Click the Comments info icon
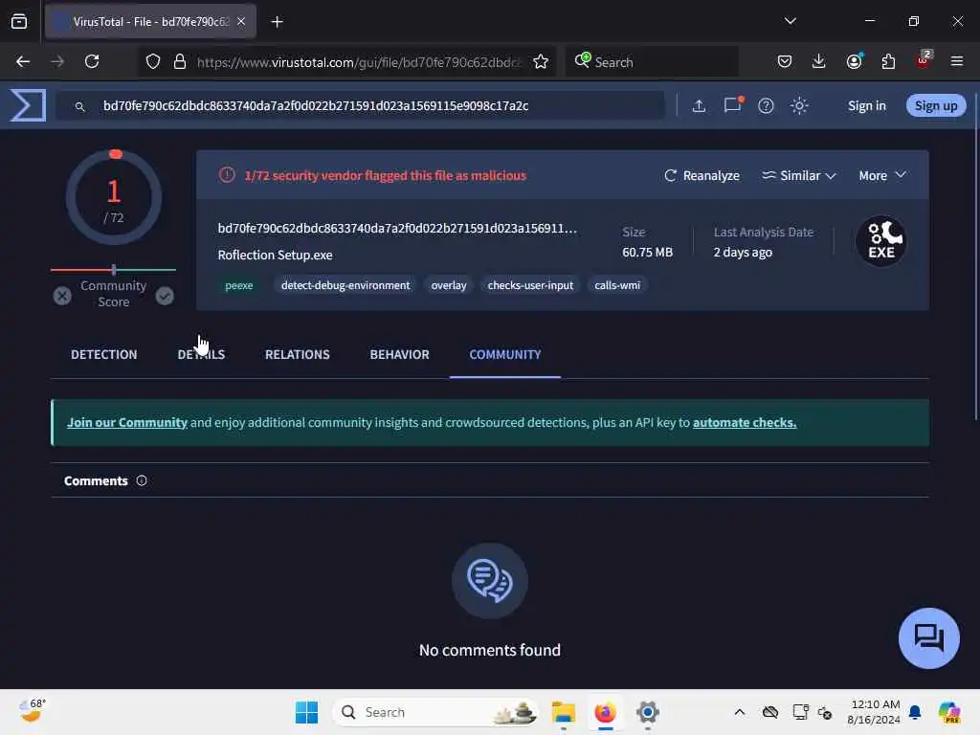The image size is (980, 735). (x=142, y=480)
